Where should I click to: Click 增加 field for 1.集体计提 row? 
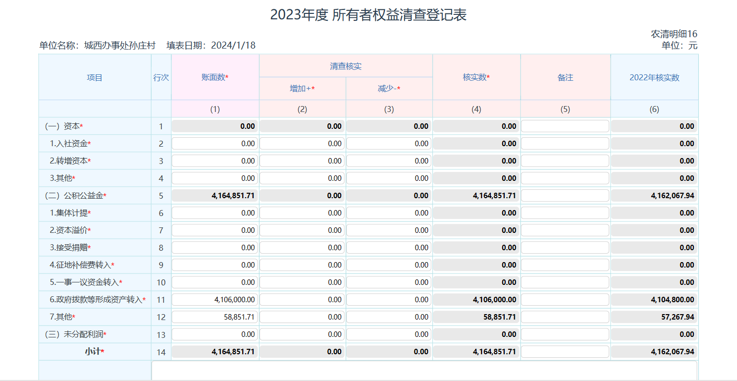302,213
